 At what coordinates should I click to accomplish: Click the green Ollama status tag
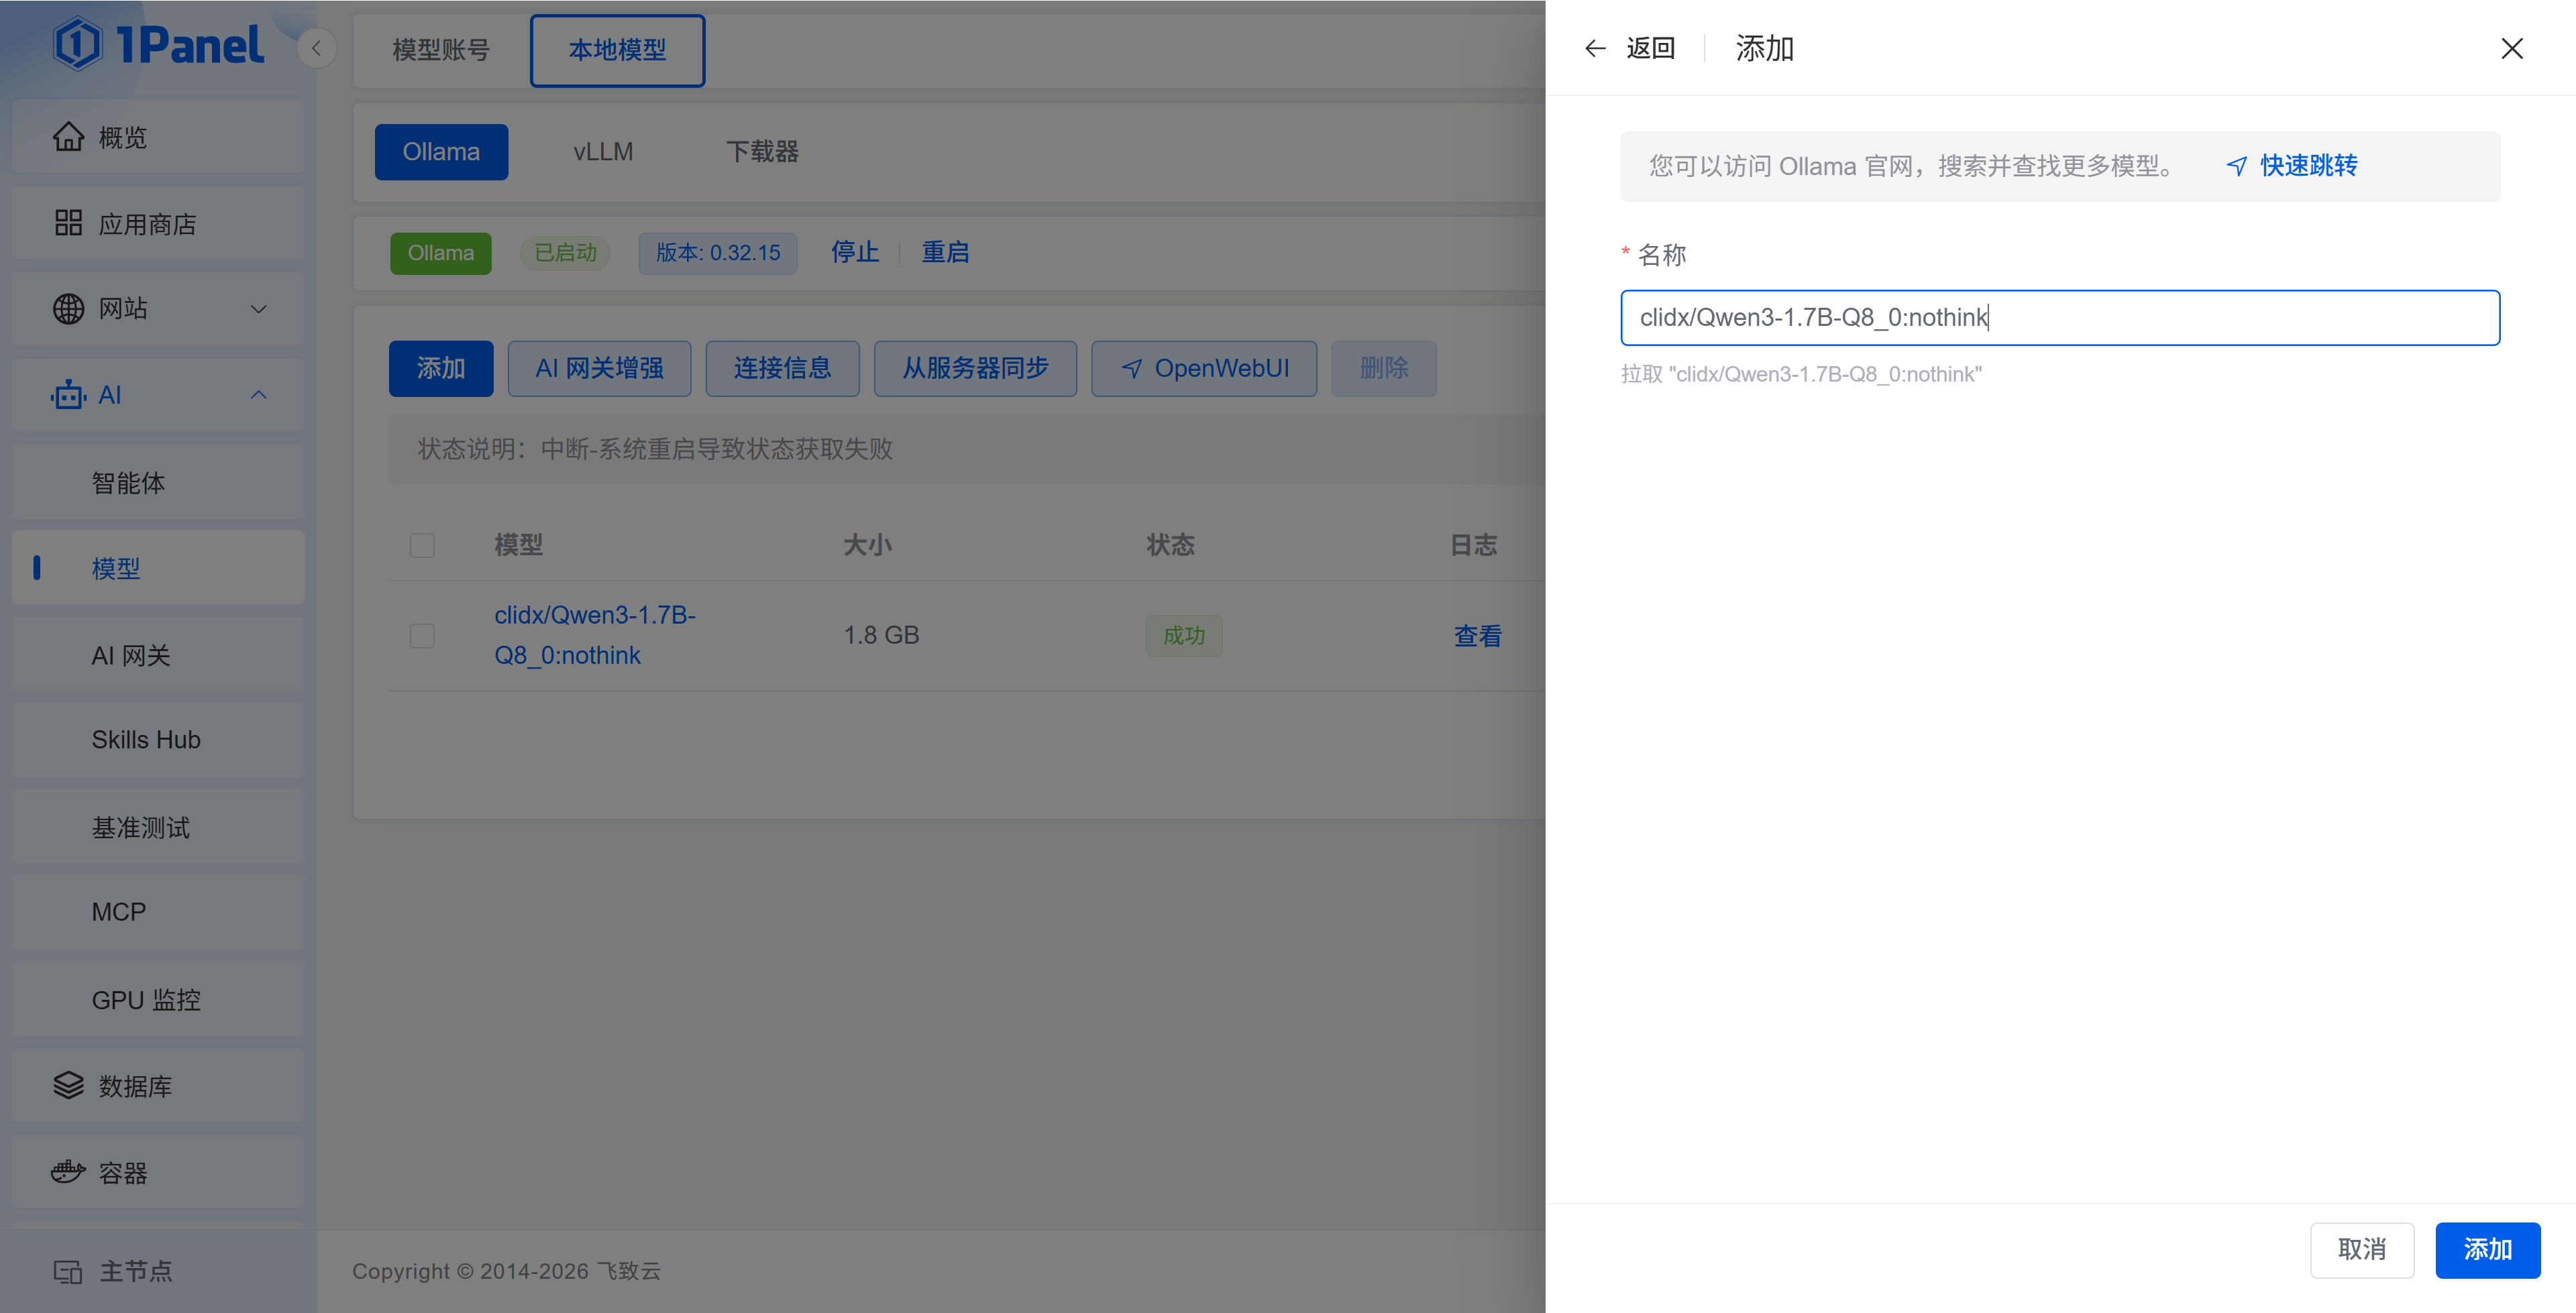(440, 253)
